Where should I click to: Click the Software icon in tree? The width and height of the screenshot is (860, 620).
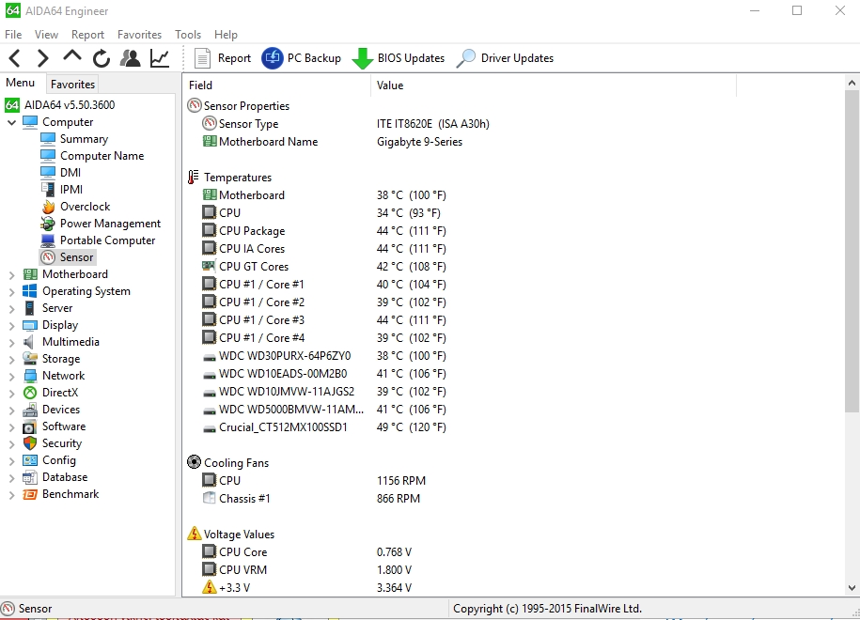click(30, 426)
